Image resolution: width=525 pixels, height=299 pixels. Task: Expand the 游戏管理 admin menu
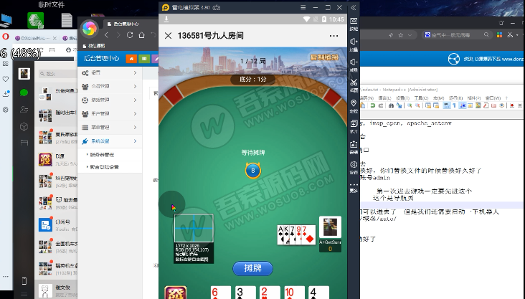click(110, 100)
